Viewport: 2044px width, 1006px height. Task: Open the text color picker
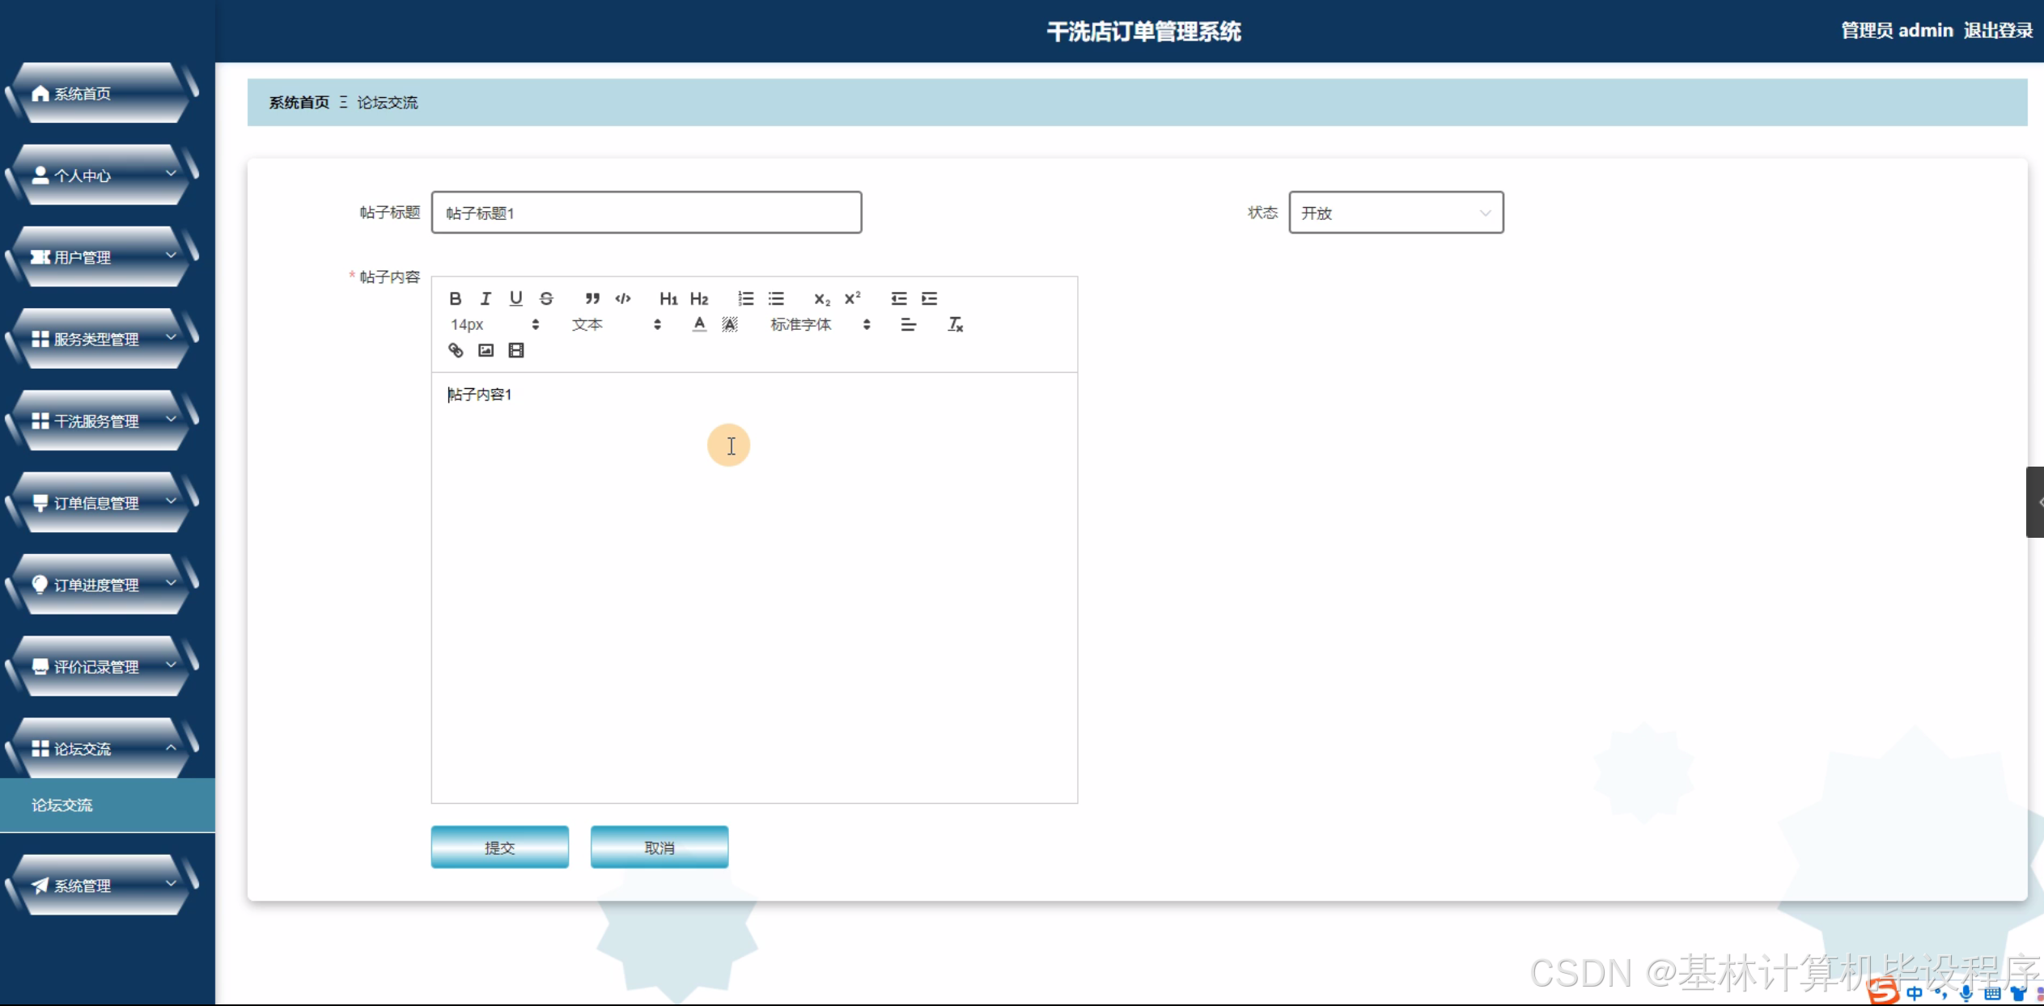(x=699, y=324)
